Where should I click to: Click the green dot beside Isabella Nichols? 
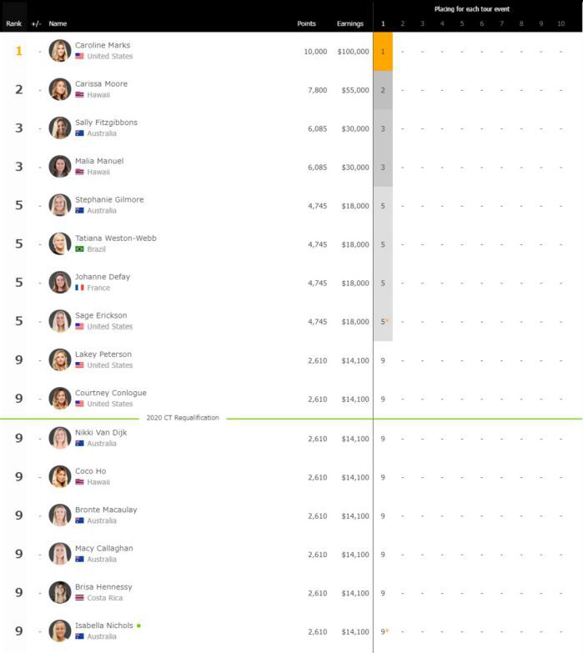(138, 625)
